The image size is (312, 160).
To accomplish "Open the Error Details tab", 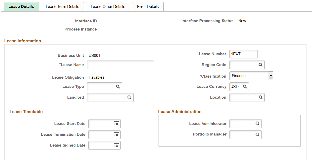I will 148,6.
